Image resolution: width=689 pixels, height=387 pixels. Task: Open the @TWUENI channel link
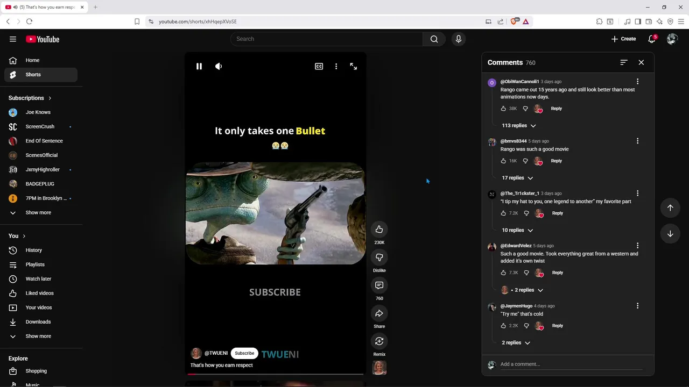click(216, 353)
